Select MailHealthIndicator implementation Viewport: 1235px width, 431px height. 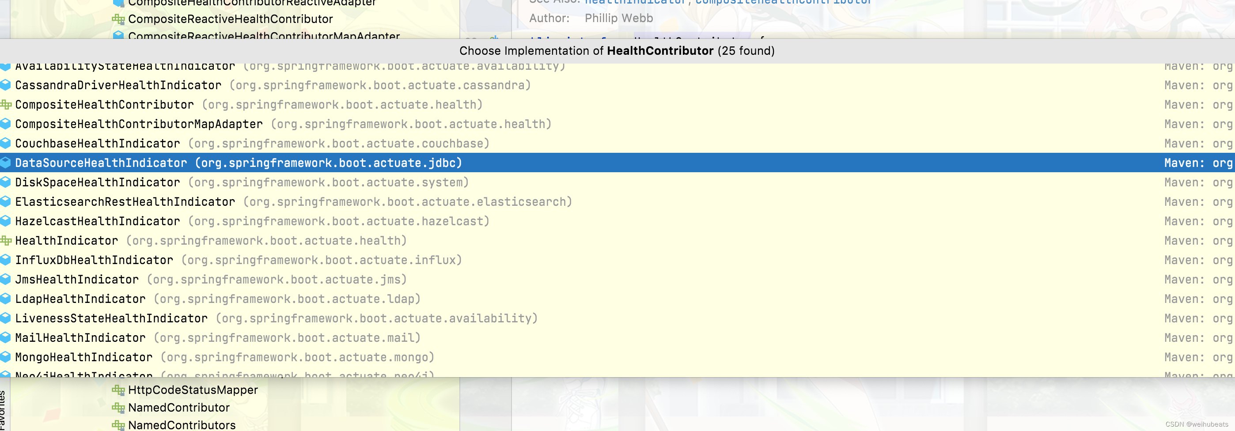[x=617, y=337]
